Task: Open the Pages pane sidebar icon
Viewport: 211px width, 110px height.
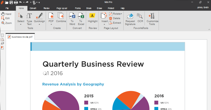Action: tap(2, 35)
